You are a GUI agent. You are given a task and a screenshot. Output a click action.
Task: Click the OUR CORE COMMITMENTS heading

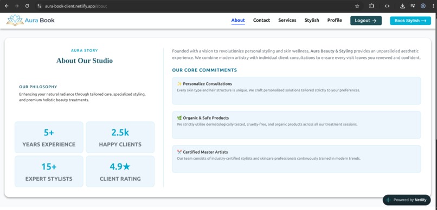tap(204, 70)
